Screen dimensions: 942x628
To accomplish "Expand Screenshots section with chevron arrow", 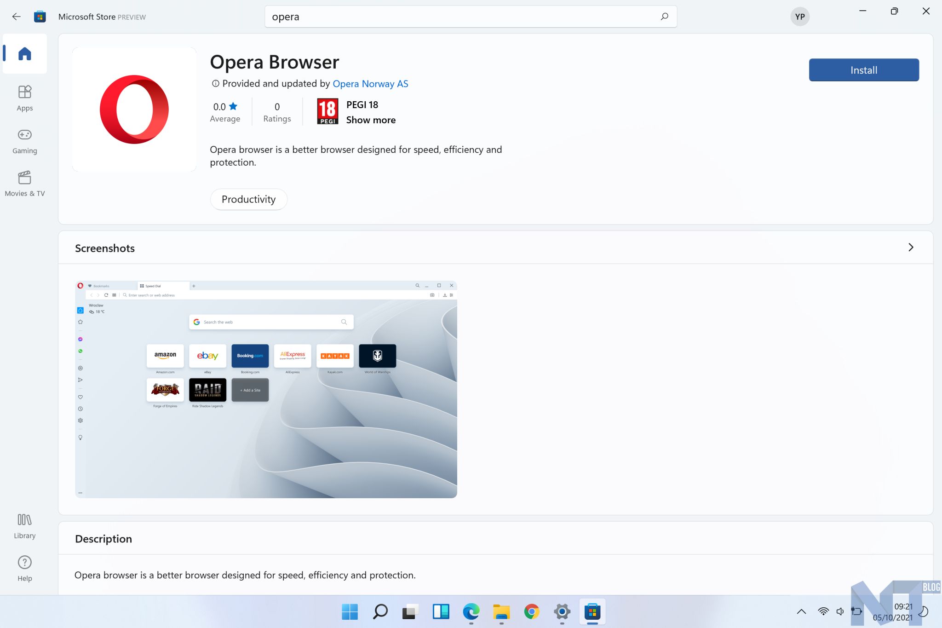I will [x=911, y=248].
